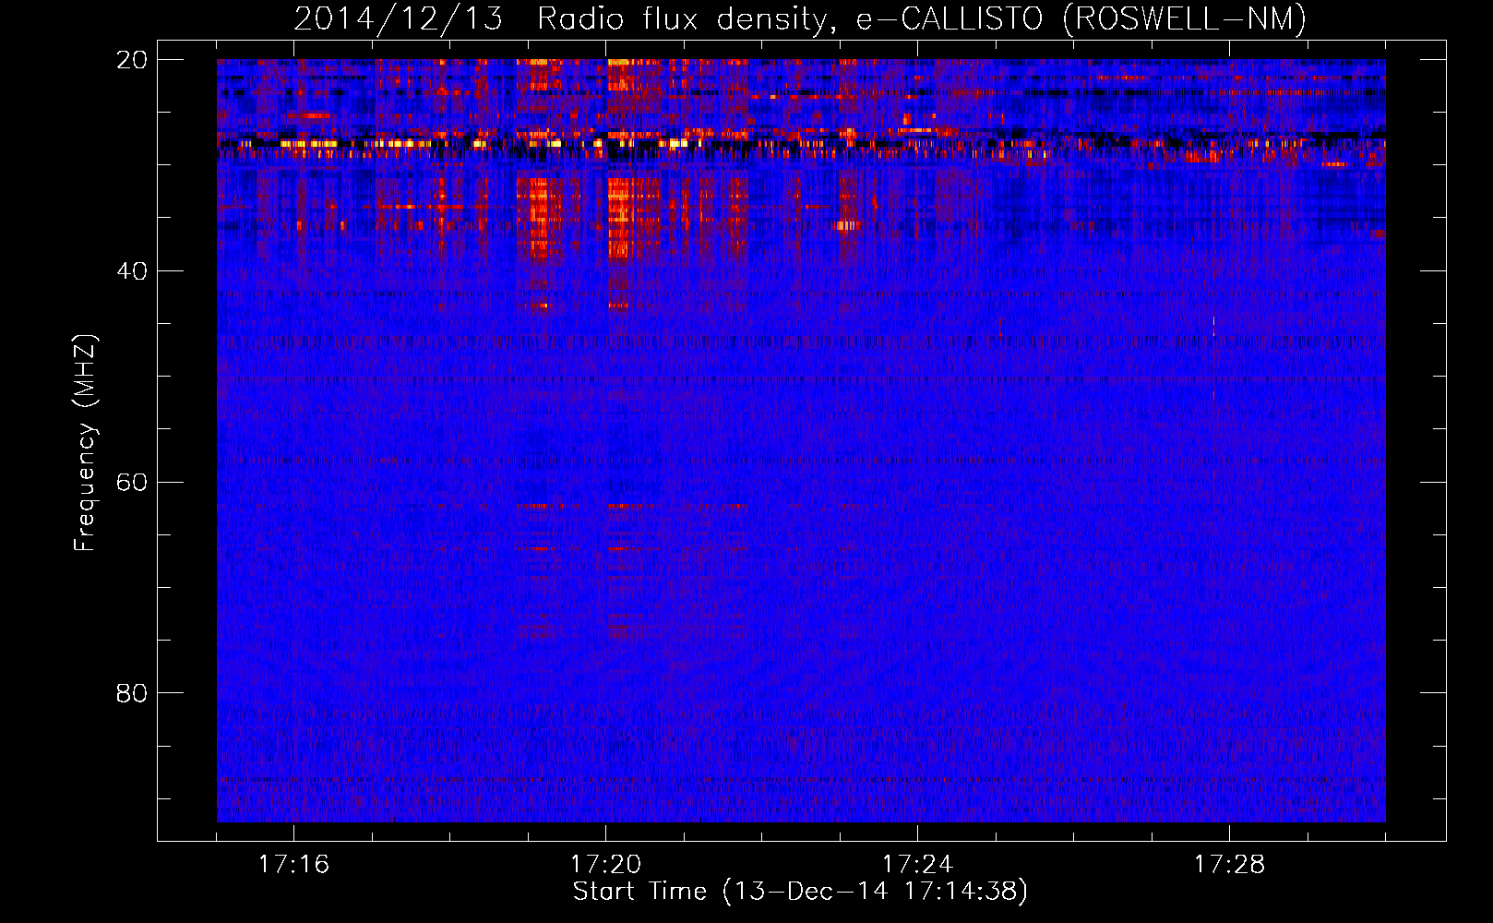Click the 40 frequency axis label

(x=132, y=271)
